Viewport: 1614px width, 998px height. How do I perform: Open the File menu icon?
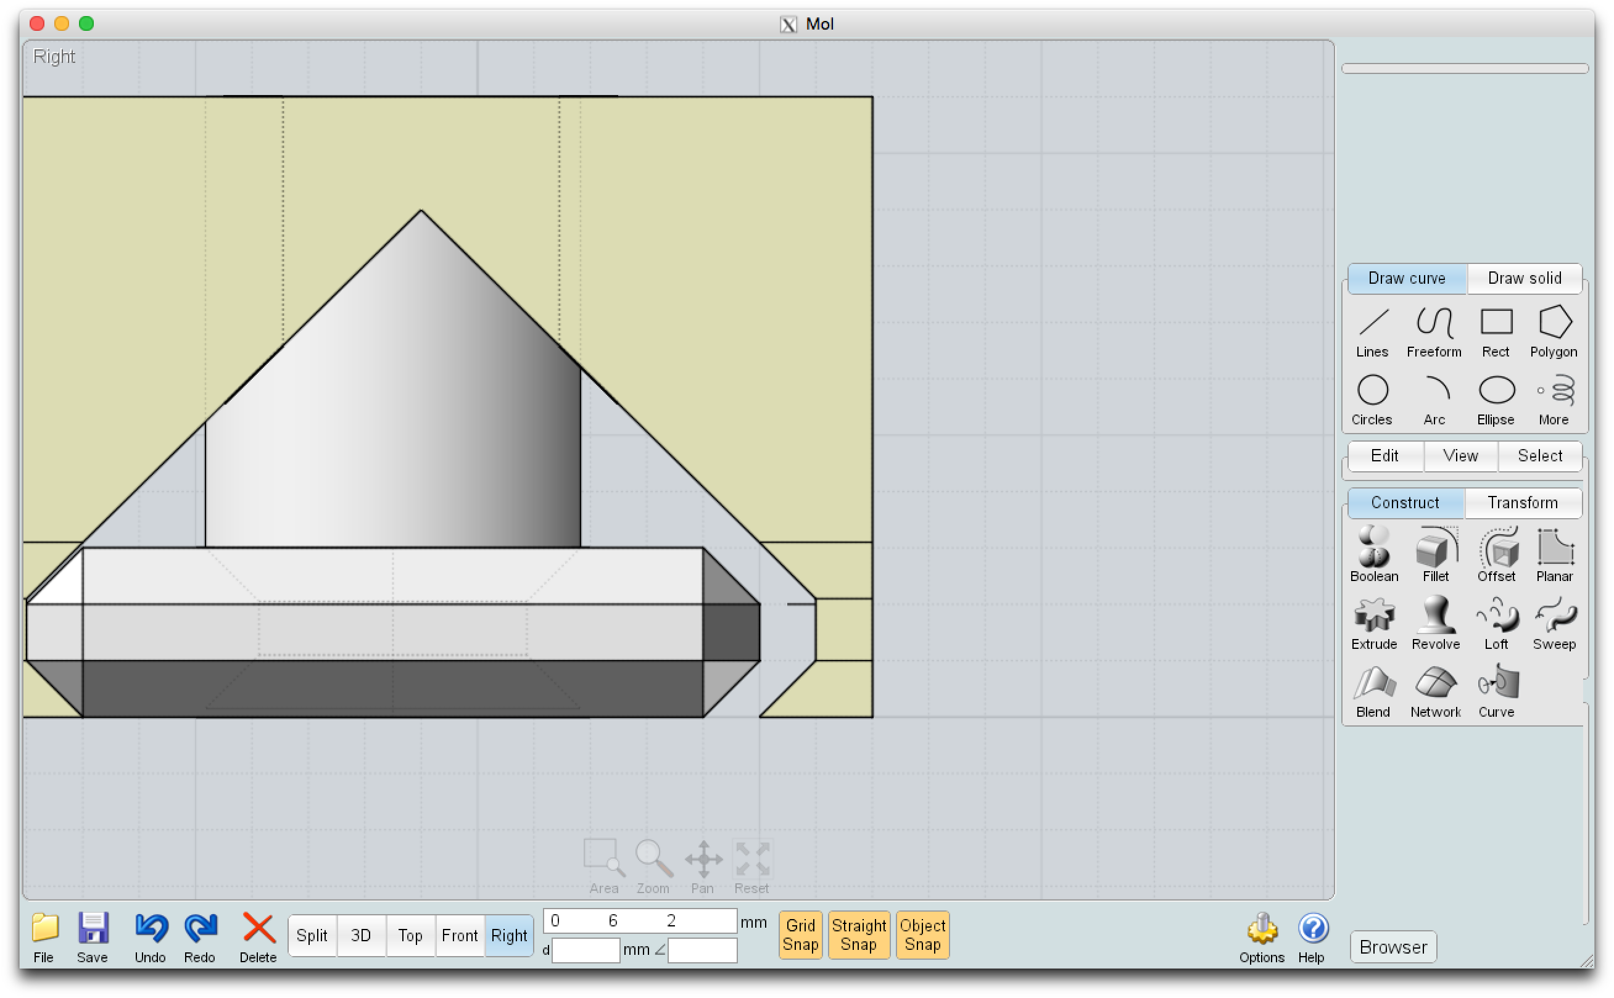pyautogui.click(x=44, y=938)
